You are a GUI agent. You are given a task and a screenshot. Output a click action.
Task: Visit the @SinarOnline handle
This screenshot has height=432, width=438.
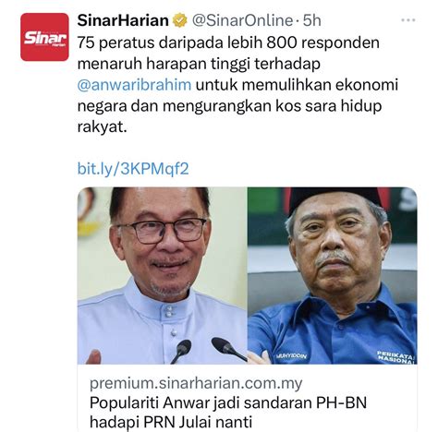pos(242,20)
